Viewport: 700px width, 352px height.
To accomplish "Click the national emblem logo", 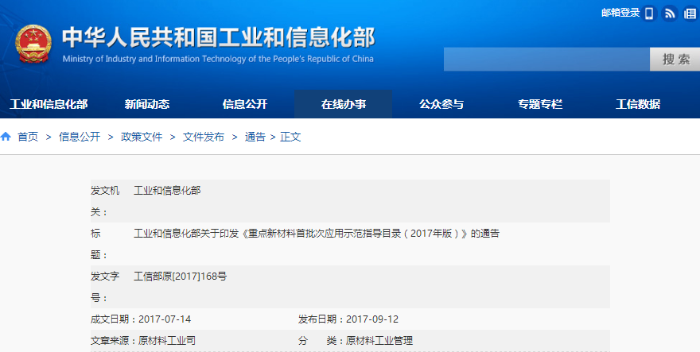I will click(33, 45).
